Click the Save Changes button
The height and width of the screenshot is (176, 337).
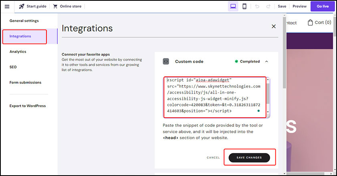click(249, 158)
